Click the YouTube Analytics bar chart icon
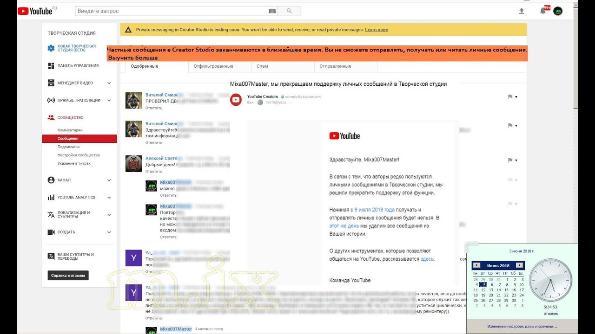Image resolution: width=595 pixels, height=334 pixels. [51, 198]
